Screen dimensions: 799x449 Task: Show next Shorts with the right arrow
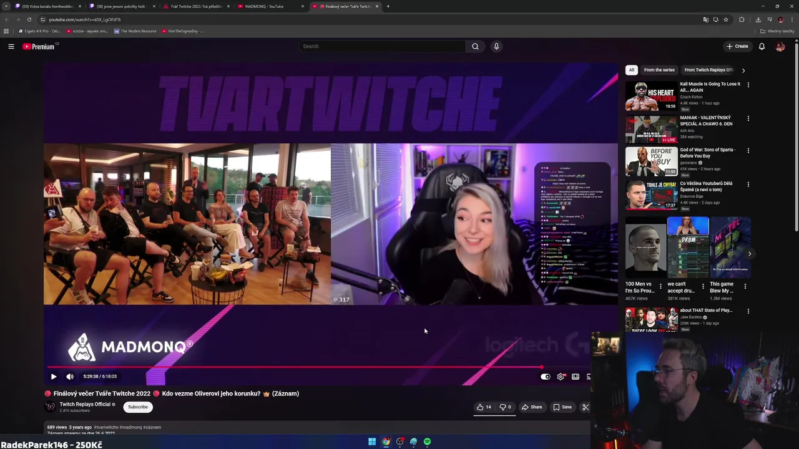[x=750, y=254]
